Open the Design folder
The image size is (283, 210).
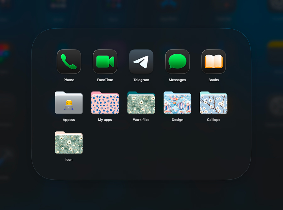pyautogui.click(x=177, y=103)
